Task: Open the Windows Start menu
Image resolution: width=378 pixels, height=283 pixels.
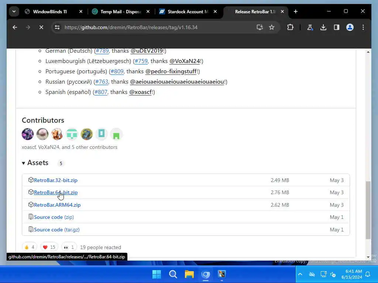Action: [x=157, y=274]
